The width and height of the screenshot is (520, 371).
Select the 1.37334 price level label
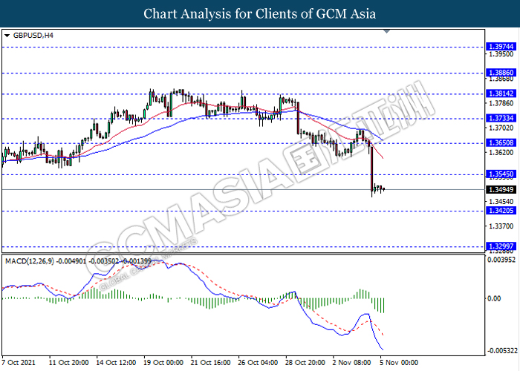501,118
